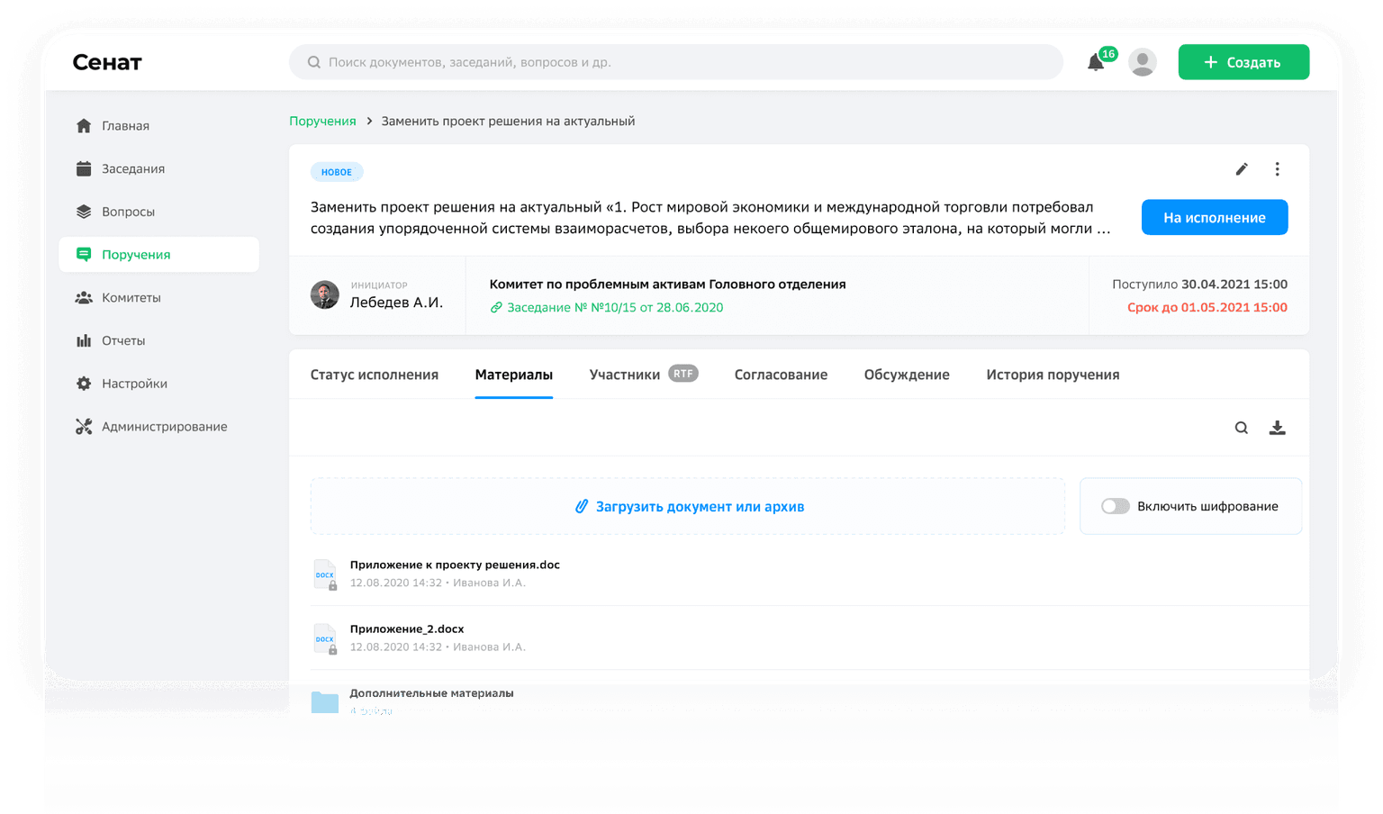Click the materials search magnifier icon
1383x814 pixels.
(1242, 428)
